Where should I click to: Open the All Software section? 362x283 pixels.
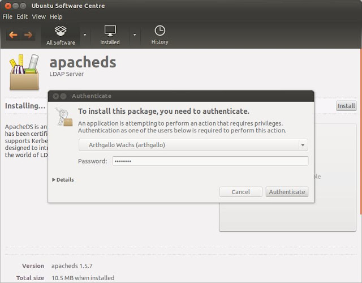tap(61, 35)
